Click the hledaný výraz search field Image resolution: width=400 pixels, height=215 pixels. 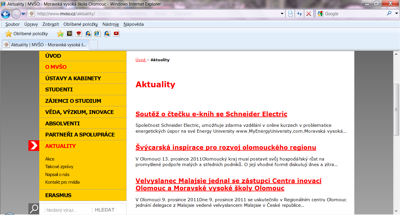coord(68,210)
